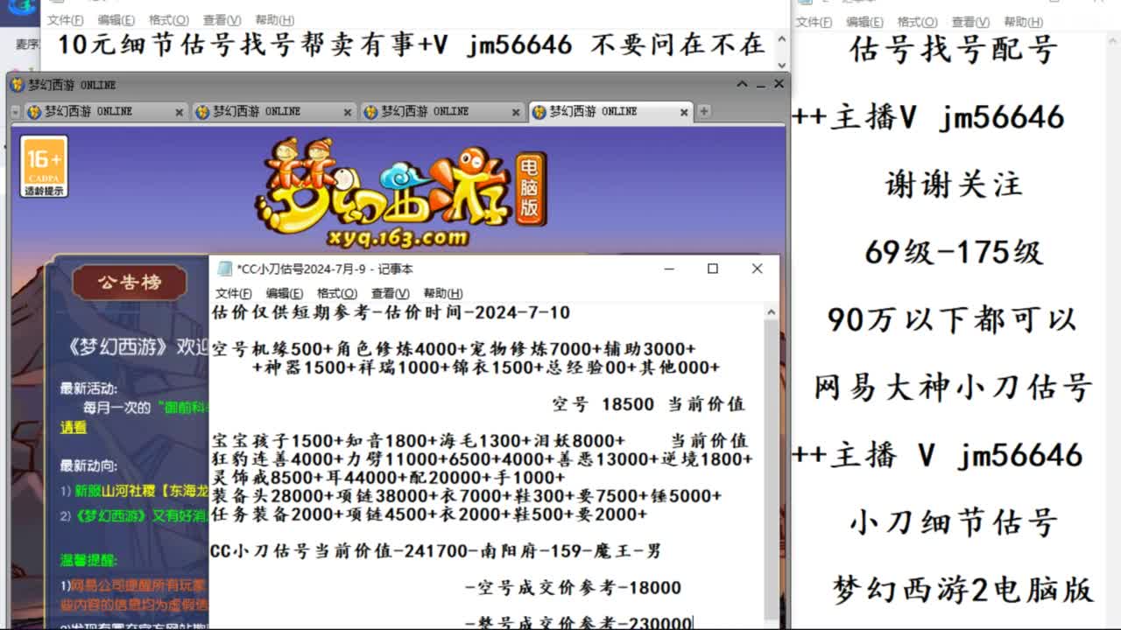Screen dimensions: 1121x630
Task: Click the 16+ CADPA age rating icon
Action: (x=44, y=166)
